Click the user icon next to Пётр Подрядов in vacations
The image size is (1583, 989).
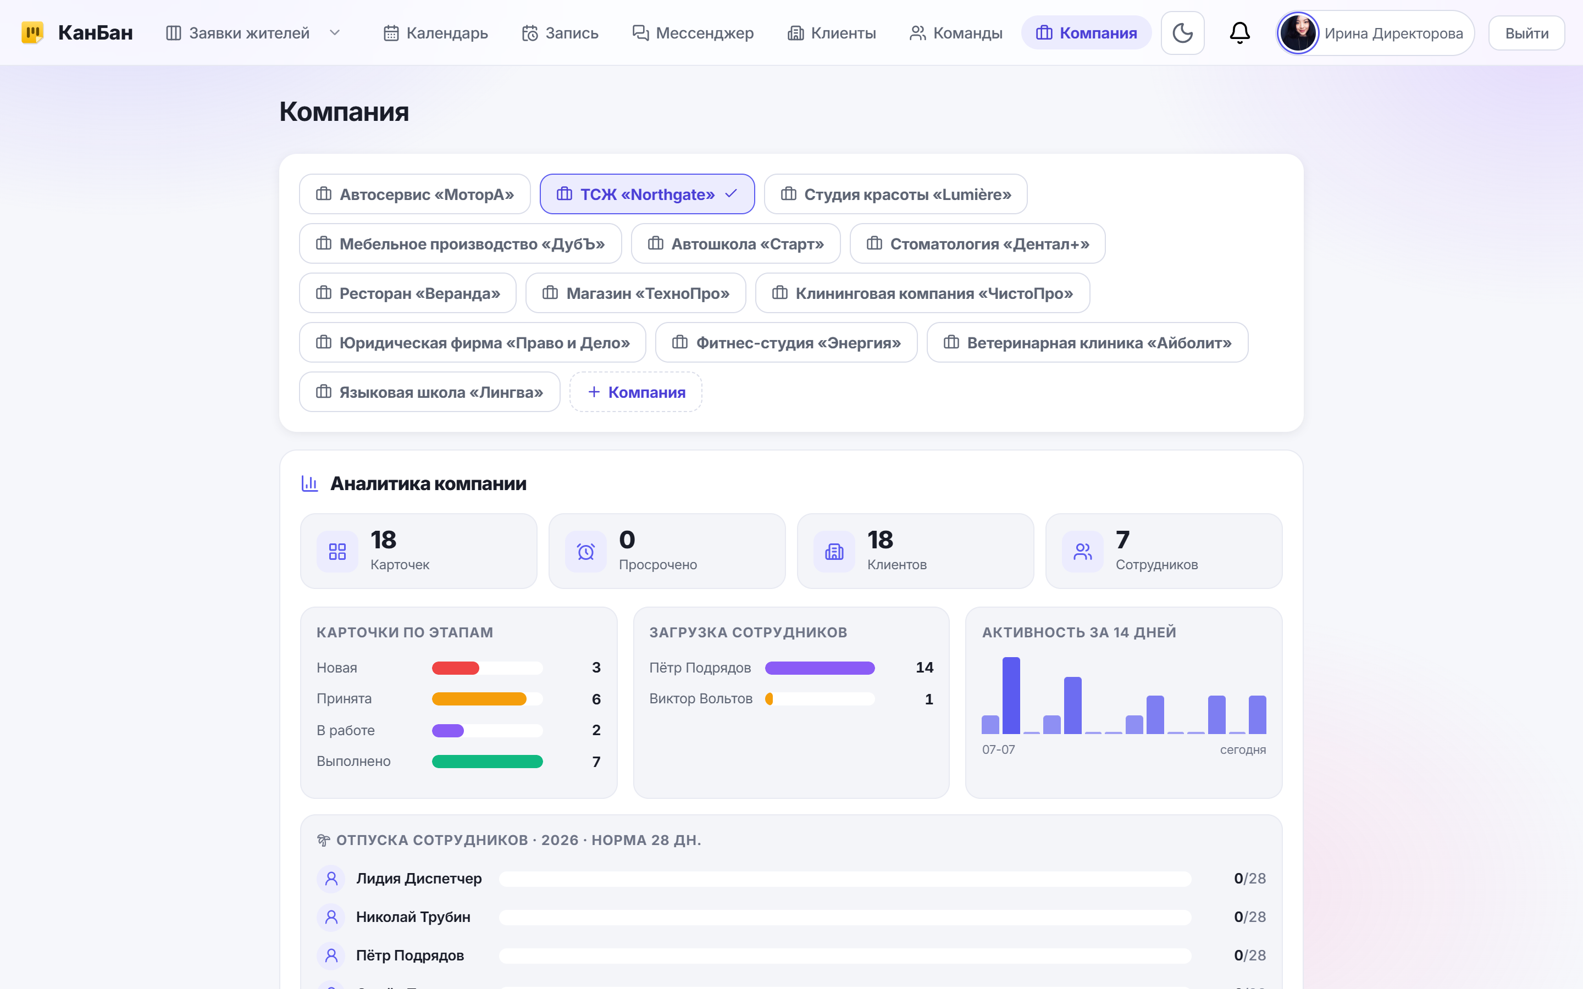pos(331,955)
